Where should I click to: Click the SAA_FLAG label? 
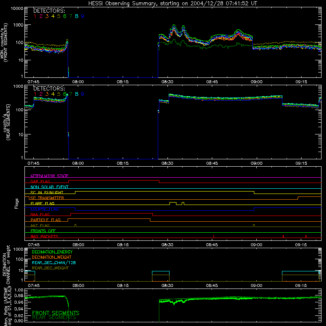40,214
